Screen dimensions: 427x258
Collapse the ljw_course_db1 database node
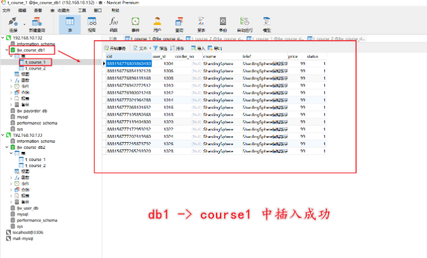coord(7,50)
